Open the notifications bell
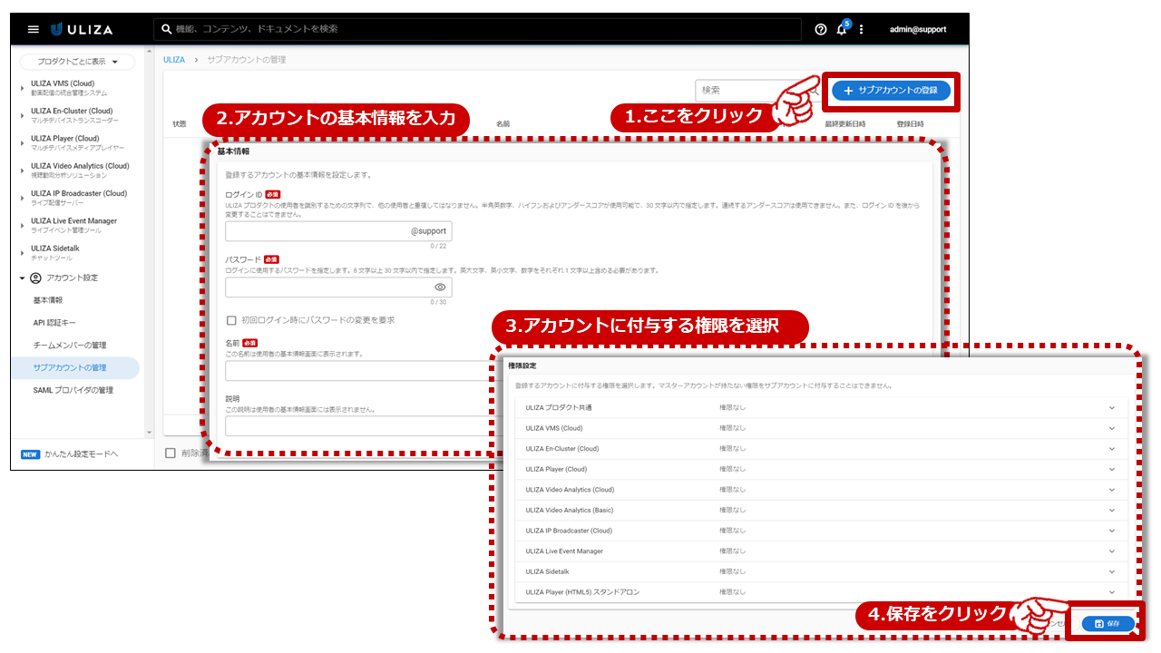The image size is (1161, 653). tap(842, 29)
